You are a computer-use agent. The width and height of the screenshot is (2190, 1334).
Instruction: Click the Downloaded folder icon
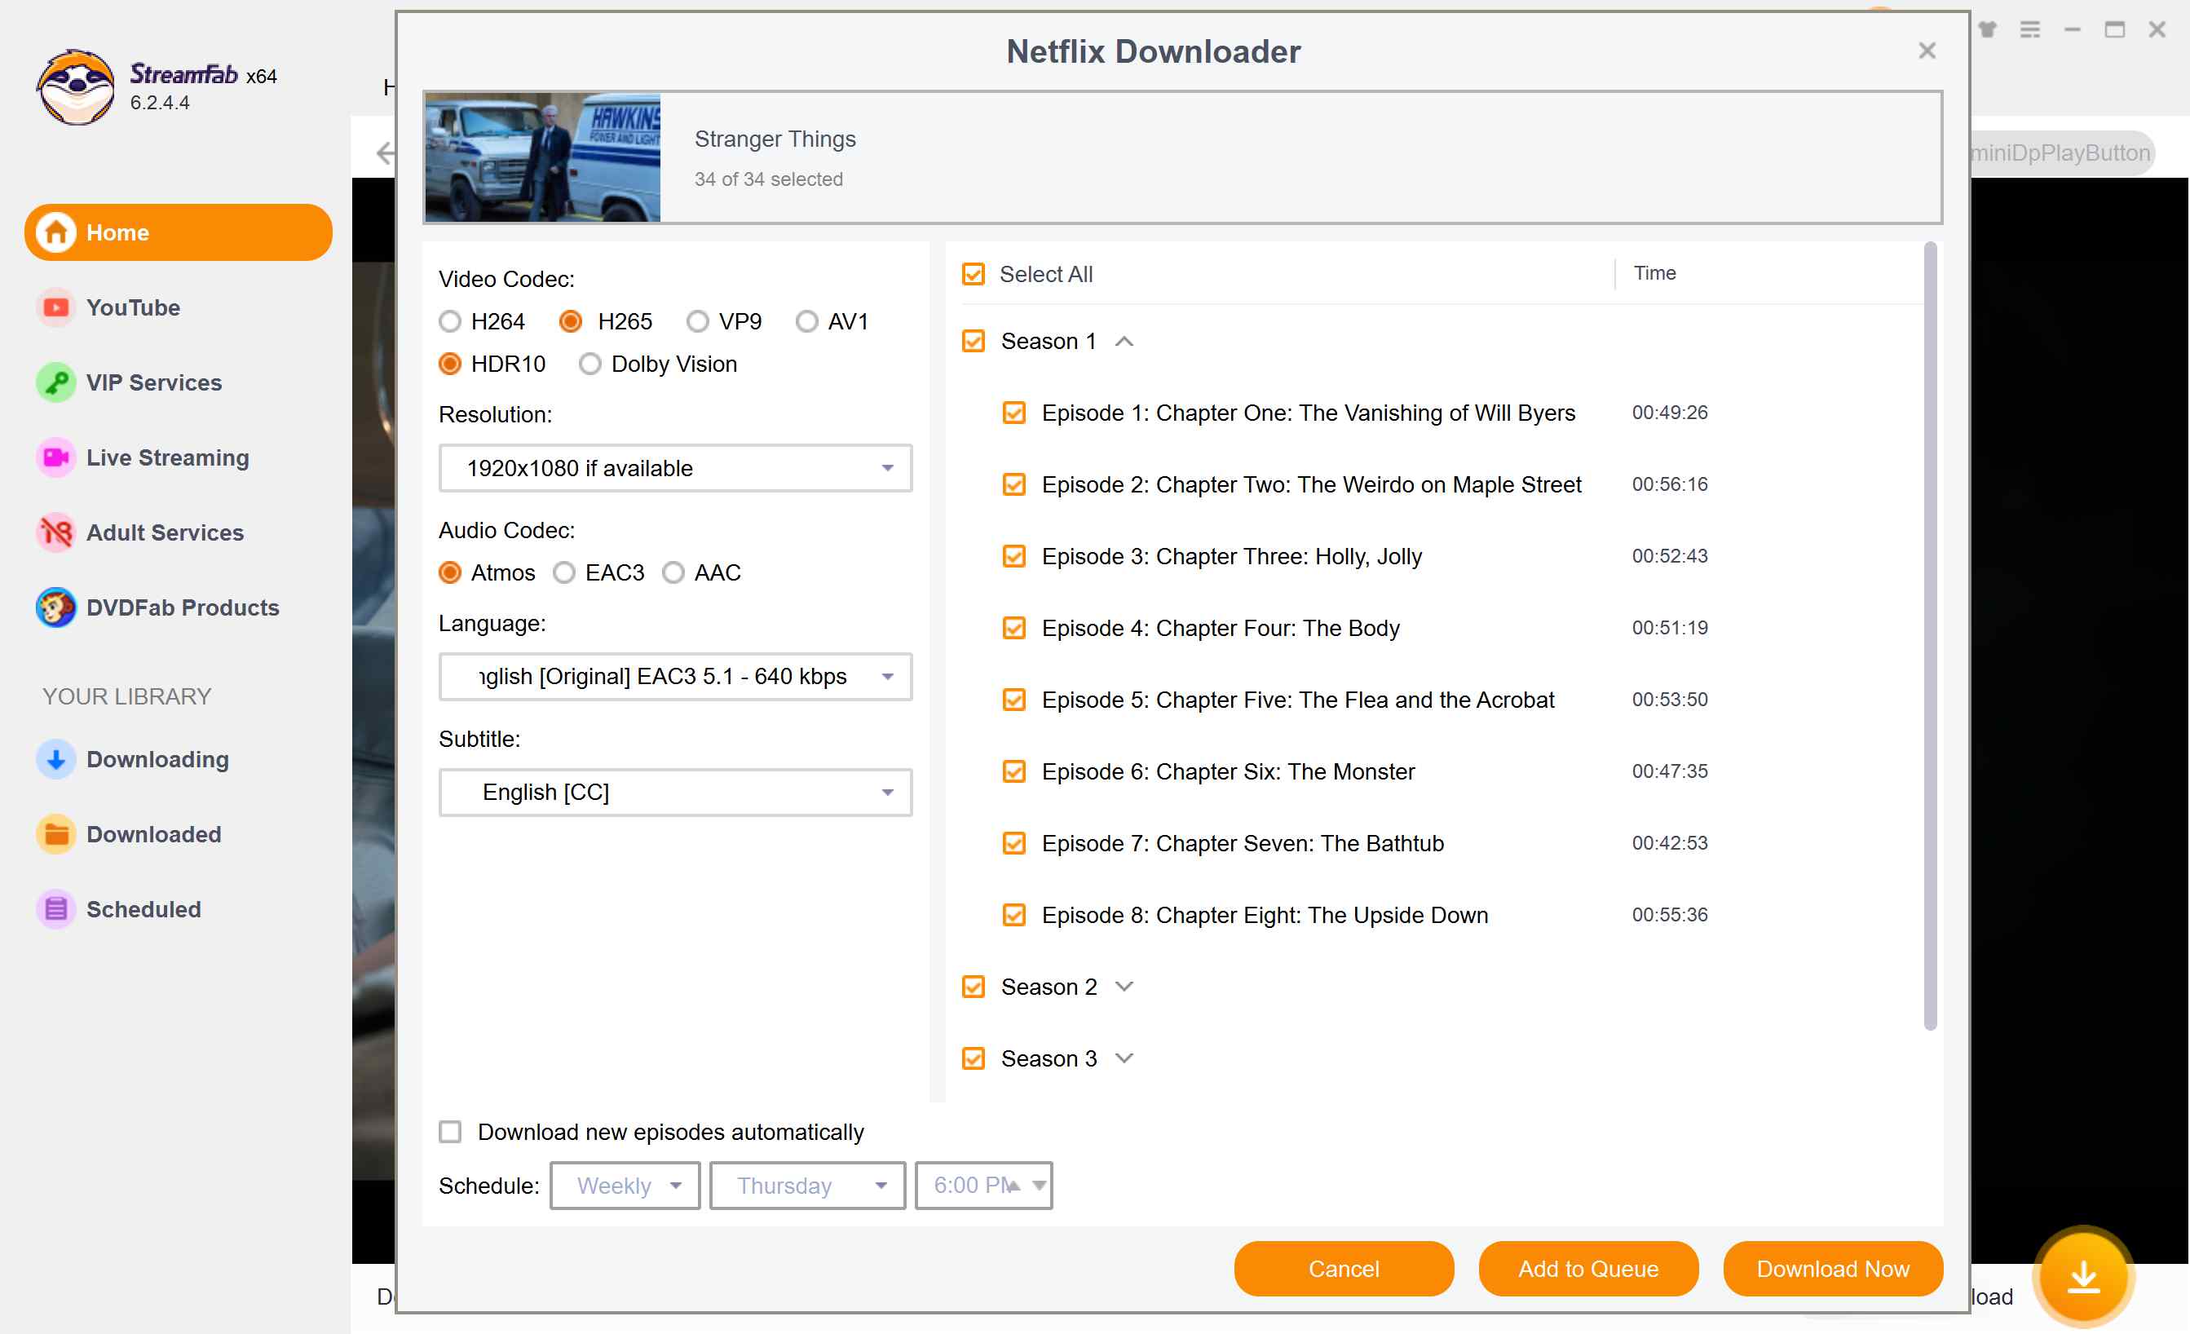tap(56, 833)
